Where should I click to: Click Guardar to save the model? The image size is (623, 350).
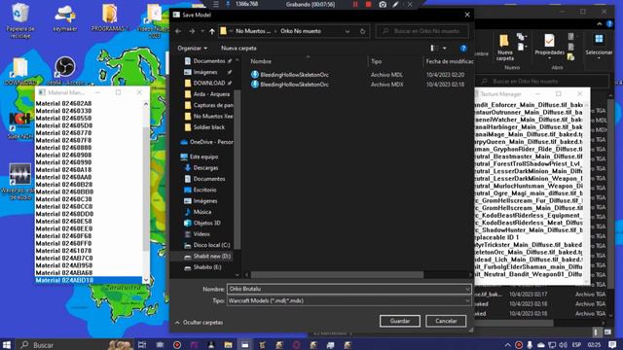400,321
